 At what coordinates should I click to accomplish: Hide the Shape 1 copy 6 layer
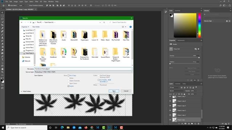(170, 101)
